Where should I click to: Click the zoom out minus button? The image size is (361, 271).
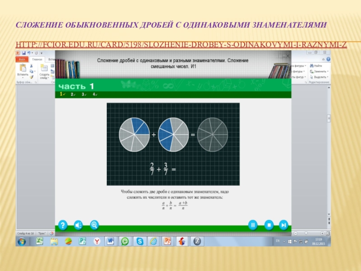(296, 233)
